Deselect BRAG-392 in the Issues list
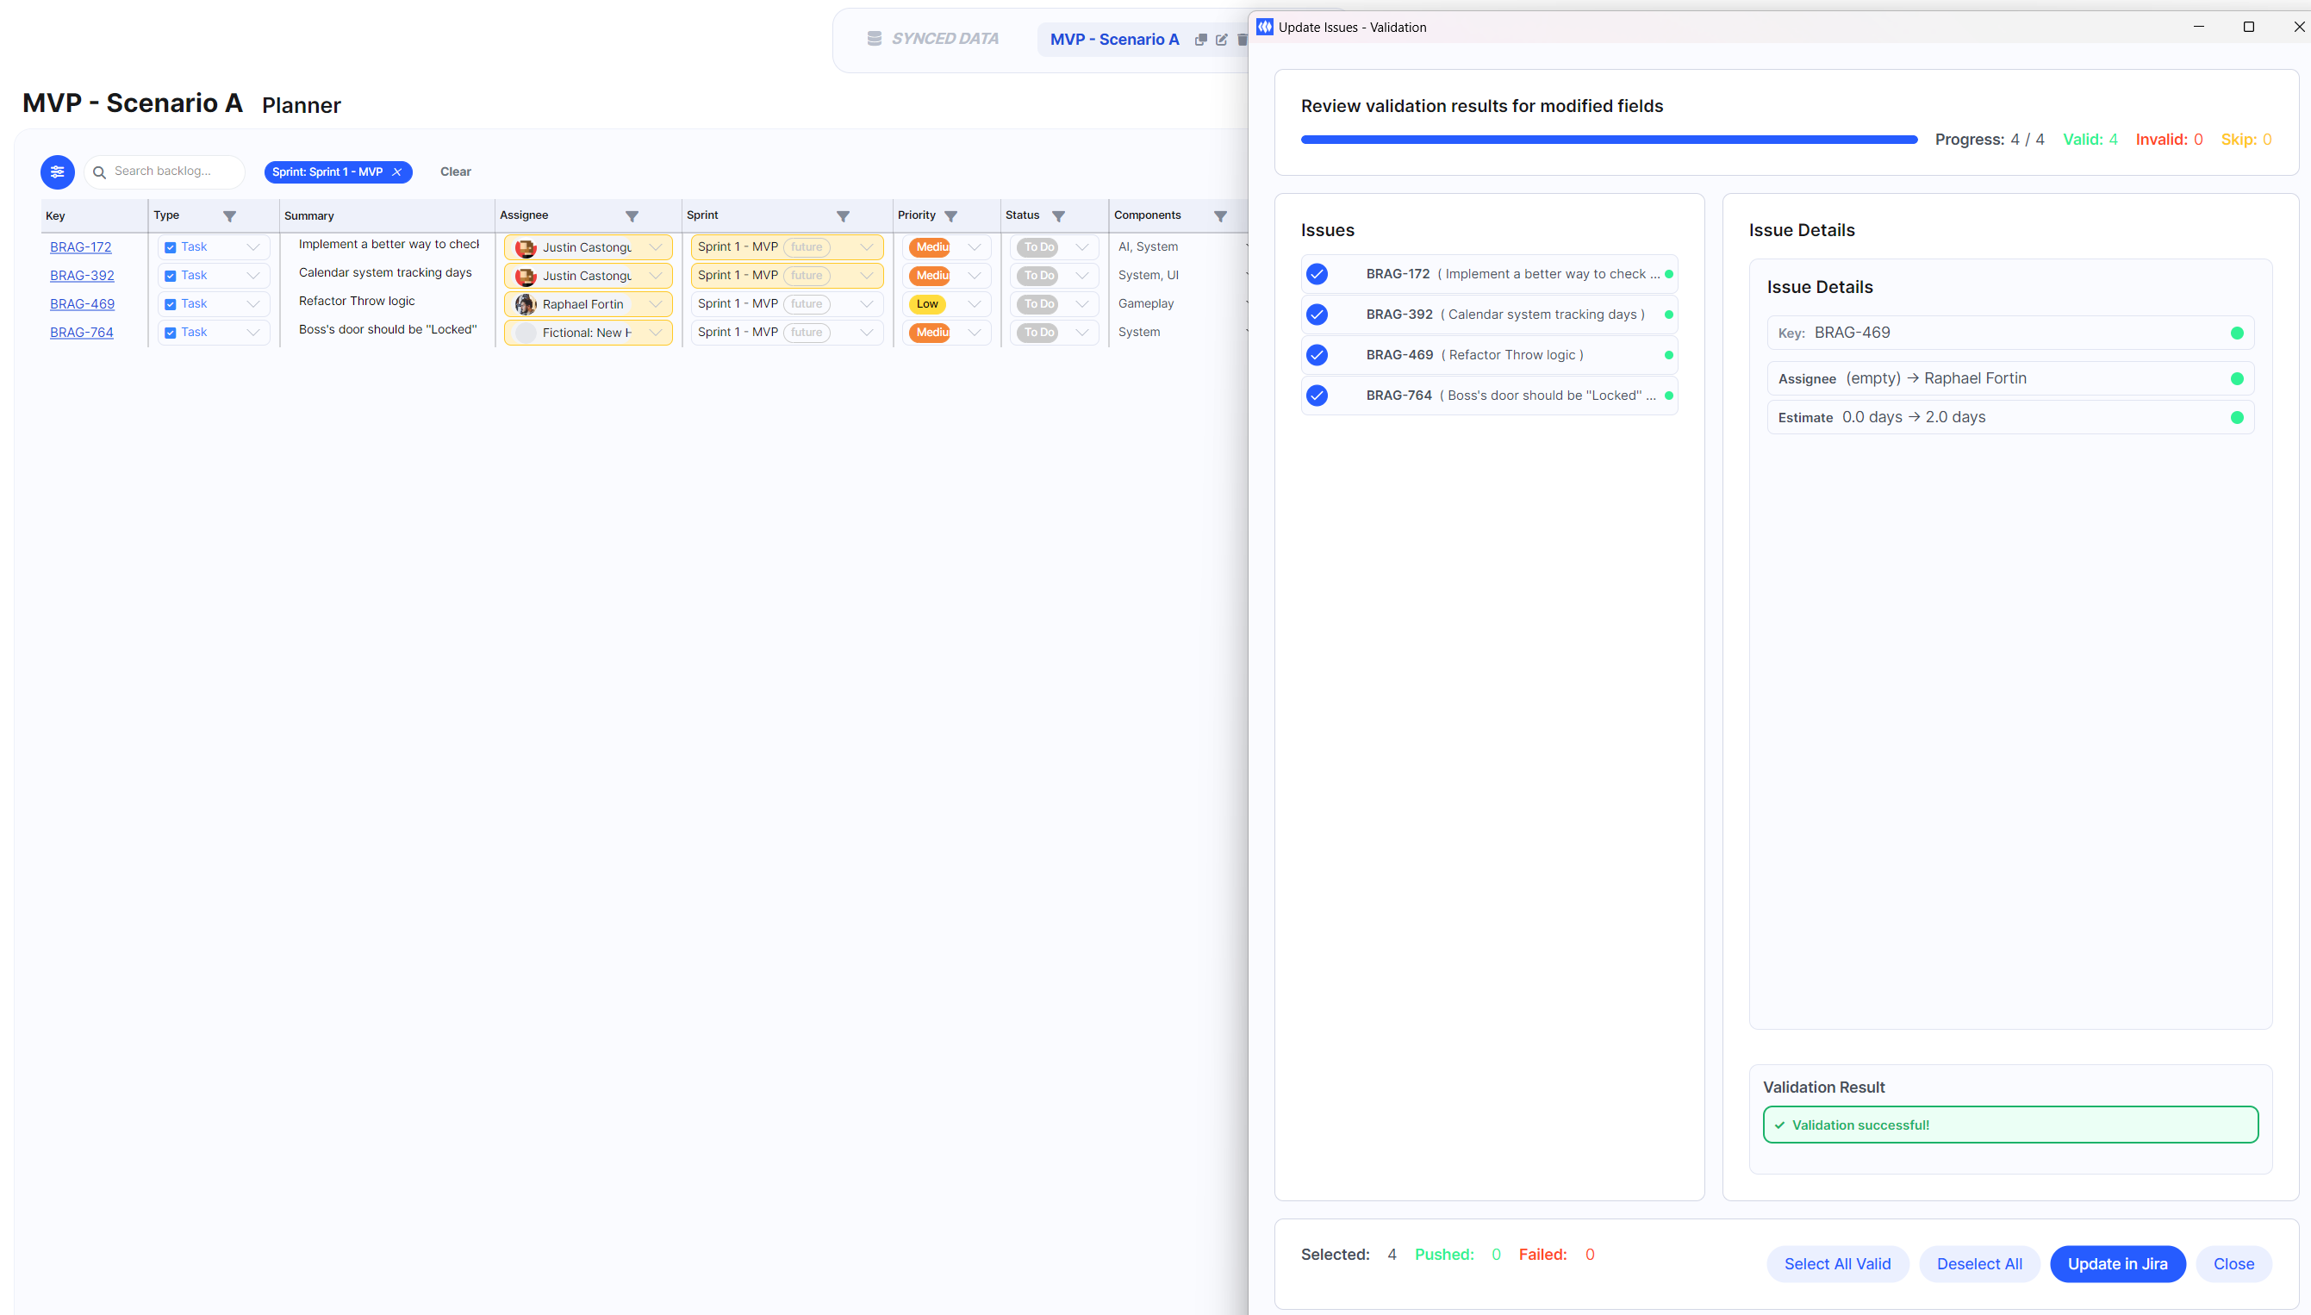The height and width of the screenshot is (1315, 2311). pyautogui.click(x=1317, y=314)
